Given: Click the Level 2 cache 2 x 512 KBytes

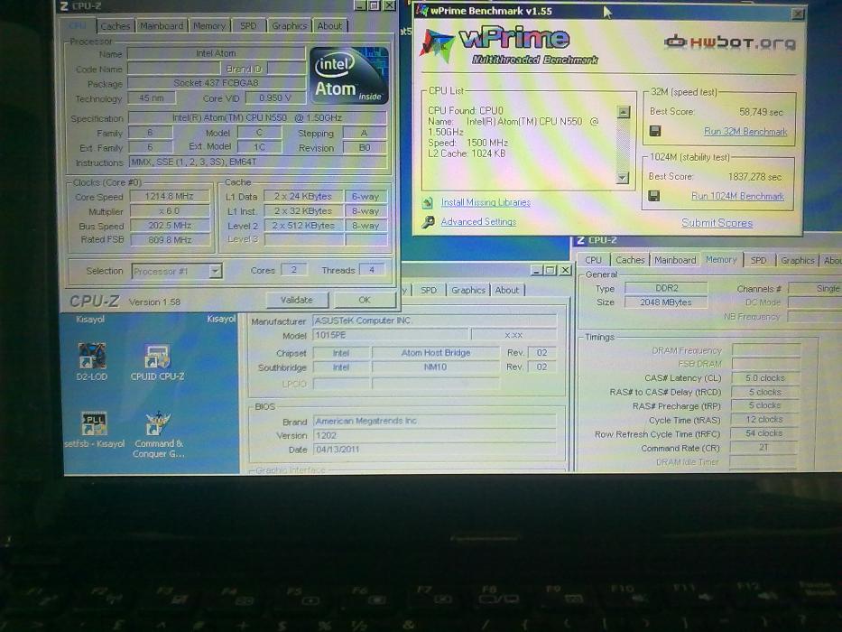Looking at the screenshot, I should [303, 225].
